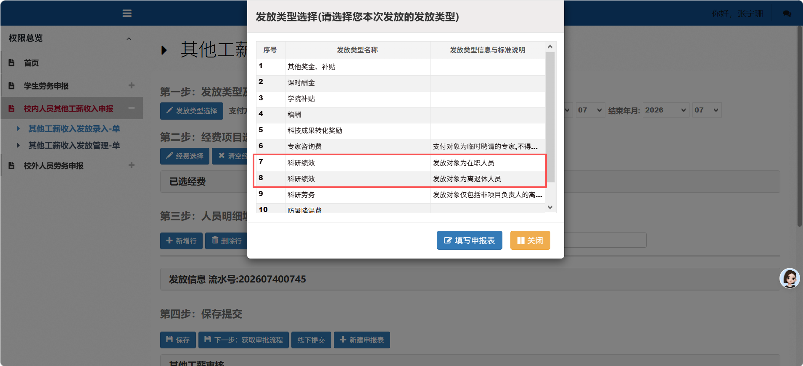The image size is (803, 366).
Task: Open 校外人员劳务申报 menu item
Action: [54, 166]
